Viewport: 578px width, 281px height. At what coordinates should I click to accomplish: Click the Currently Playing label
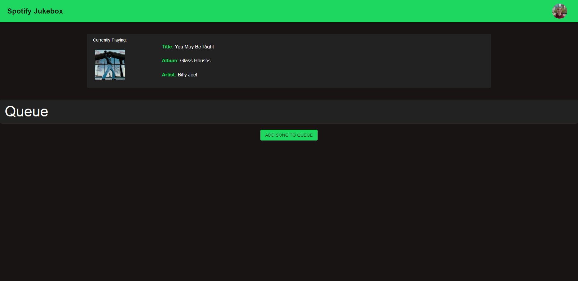110,40
